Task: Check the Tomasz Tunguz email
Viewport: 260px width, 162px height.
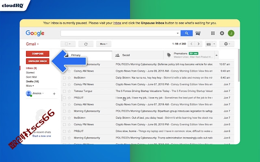Action: click(x=64, y=91)
